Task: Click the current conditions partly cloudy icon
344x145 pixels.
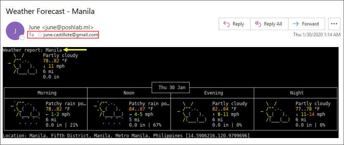Action: click(23, 64)
